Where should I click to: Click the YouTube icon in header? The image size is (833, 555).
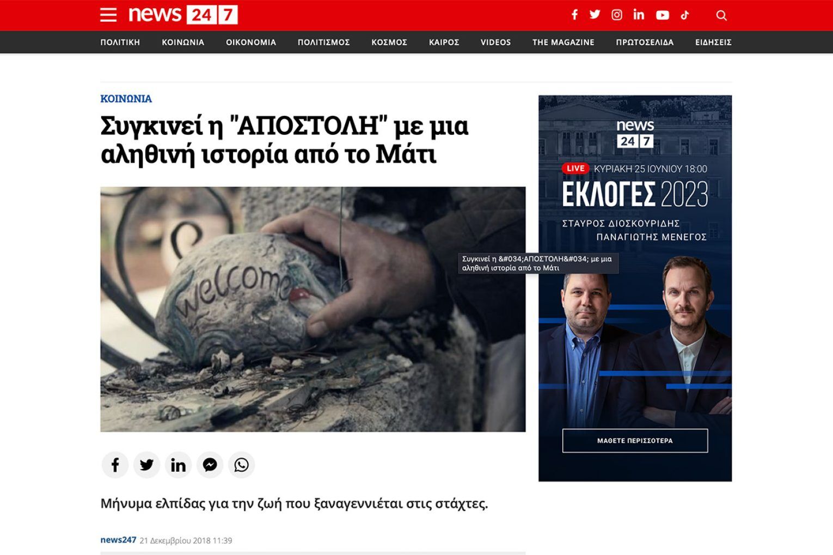coord(663,15)
